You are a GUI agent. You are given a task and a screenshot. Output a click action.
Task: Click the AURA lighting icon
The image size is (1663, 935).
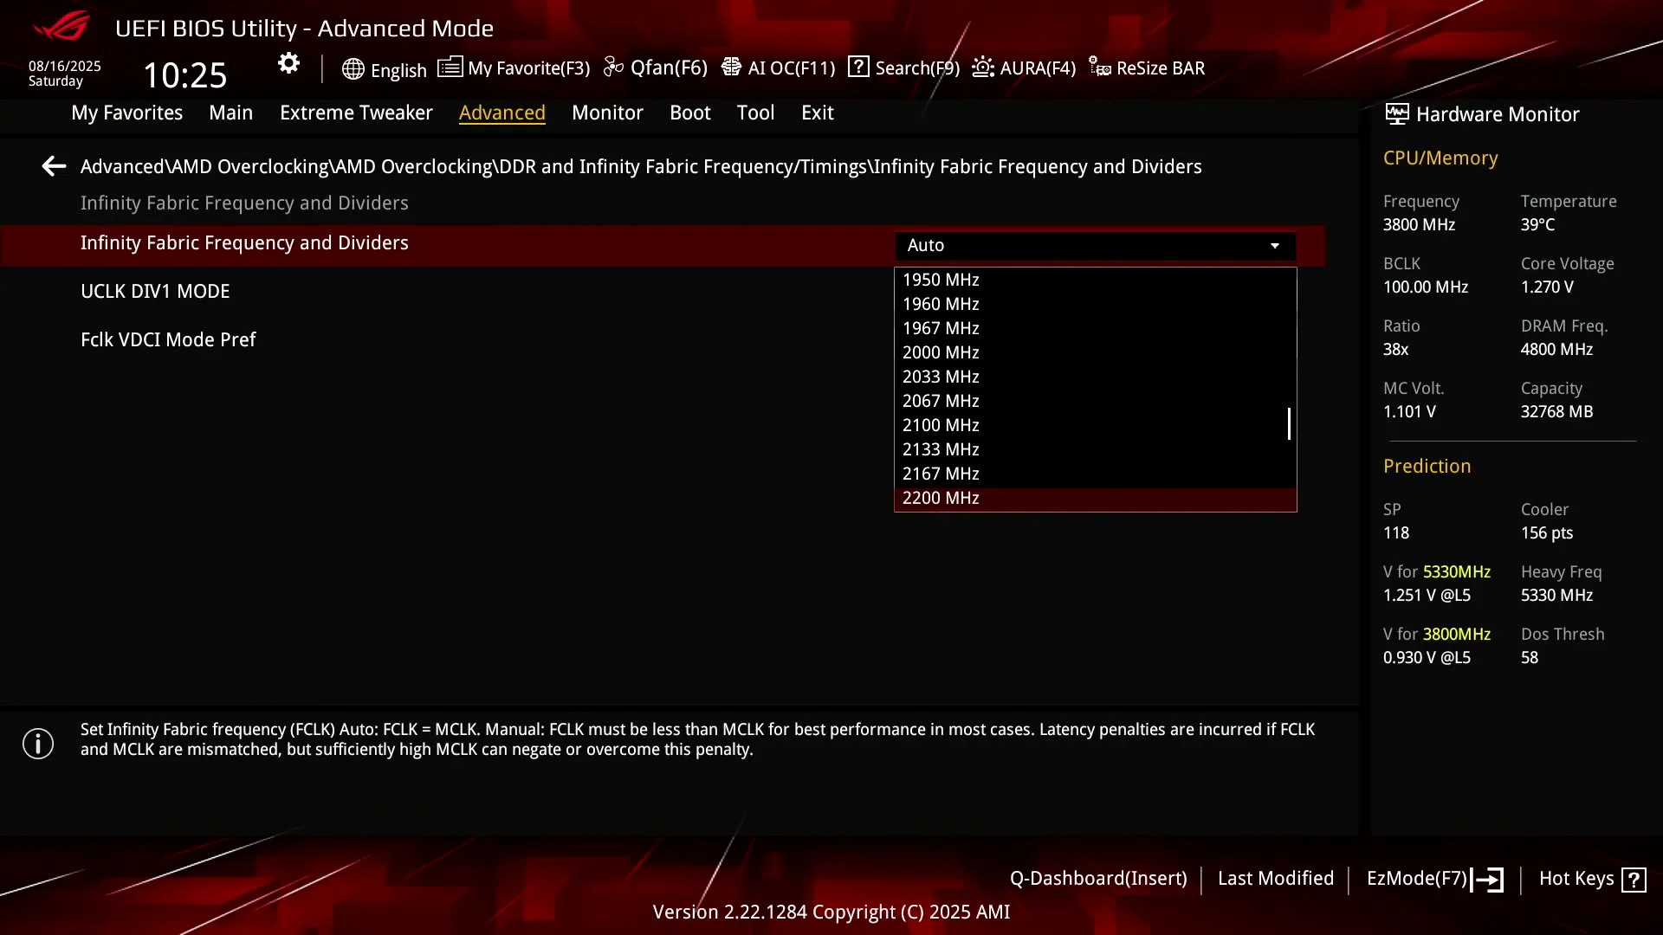(x=983, y=68)
